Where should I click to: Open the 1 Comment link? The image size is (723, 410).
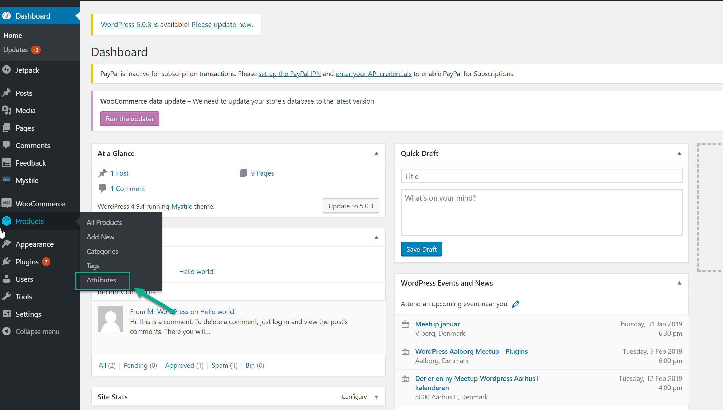128,189
